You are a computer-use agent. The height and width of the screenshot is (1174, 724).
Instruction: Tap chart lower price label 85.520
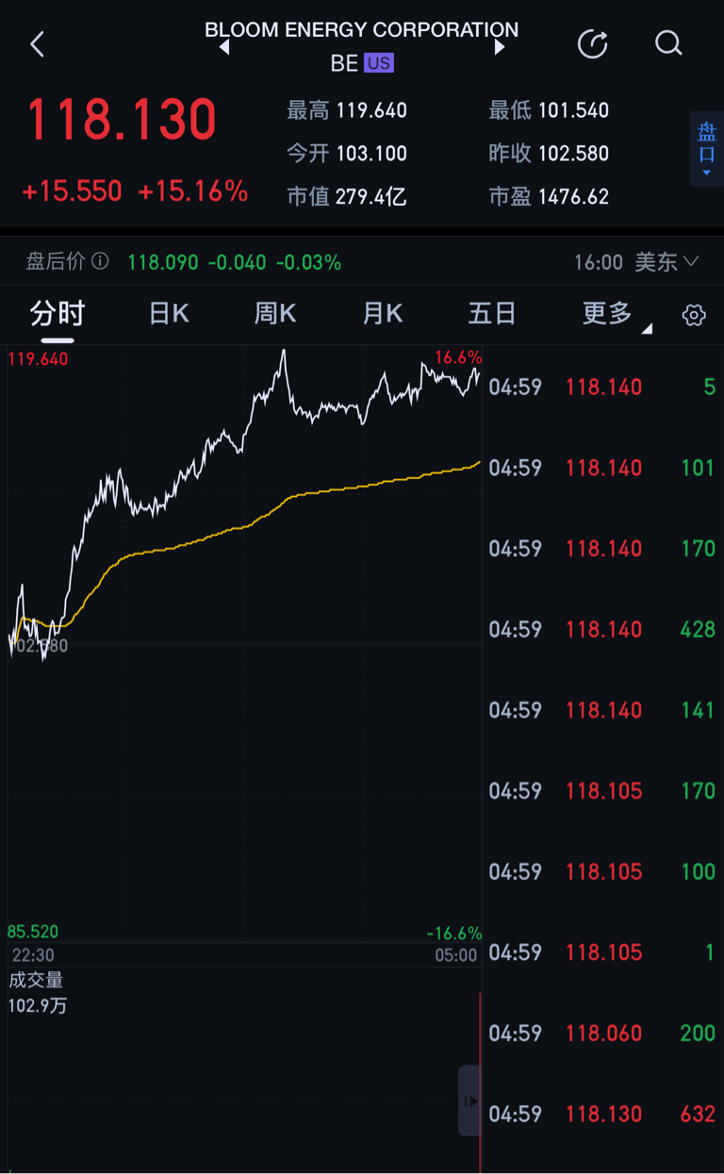click(33, 932)
